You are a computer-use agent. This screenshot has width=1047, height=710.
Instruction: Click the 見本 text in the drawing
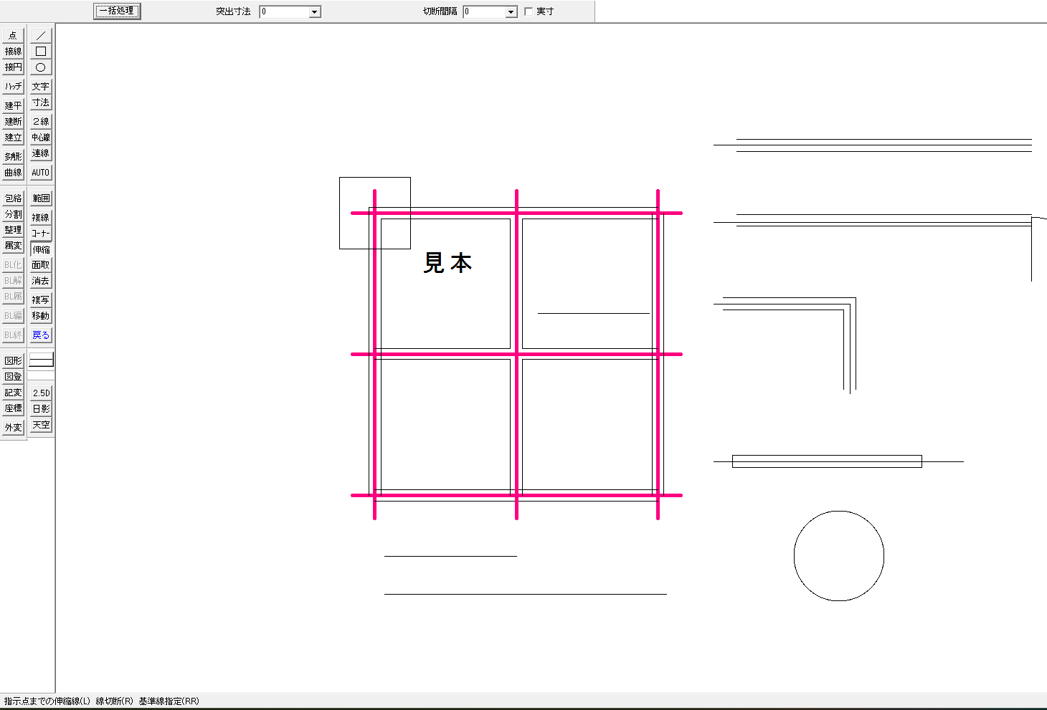[447, 263]
